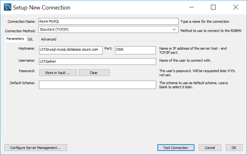Click the MySQL Workbench dolphin icon in title bar
The width and height of the screenshot is (247, 155).
click(x=8, y=7)
